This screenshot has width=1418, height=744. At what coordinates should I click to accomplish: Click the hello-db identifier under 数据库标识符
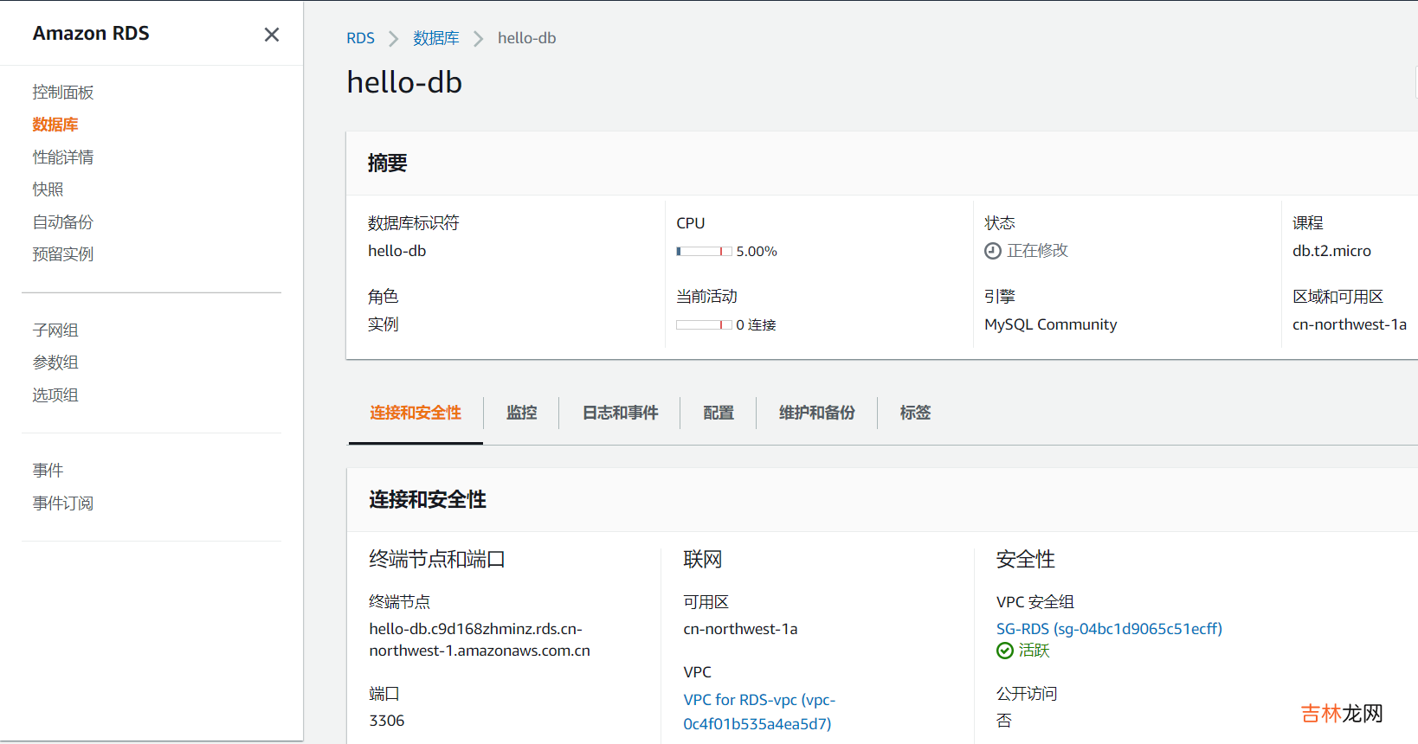pyautogui.click(x=397, y=251)
